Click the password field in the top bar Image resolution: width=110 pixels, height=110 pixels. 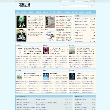(x=78, y=1)
